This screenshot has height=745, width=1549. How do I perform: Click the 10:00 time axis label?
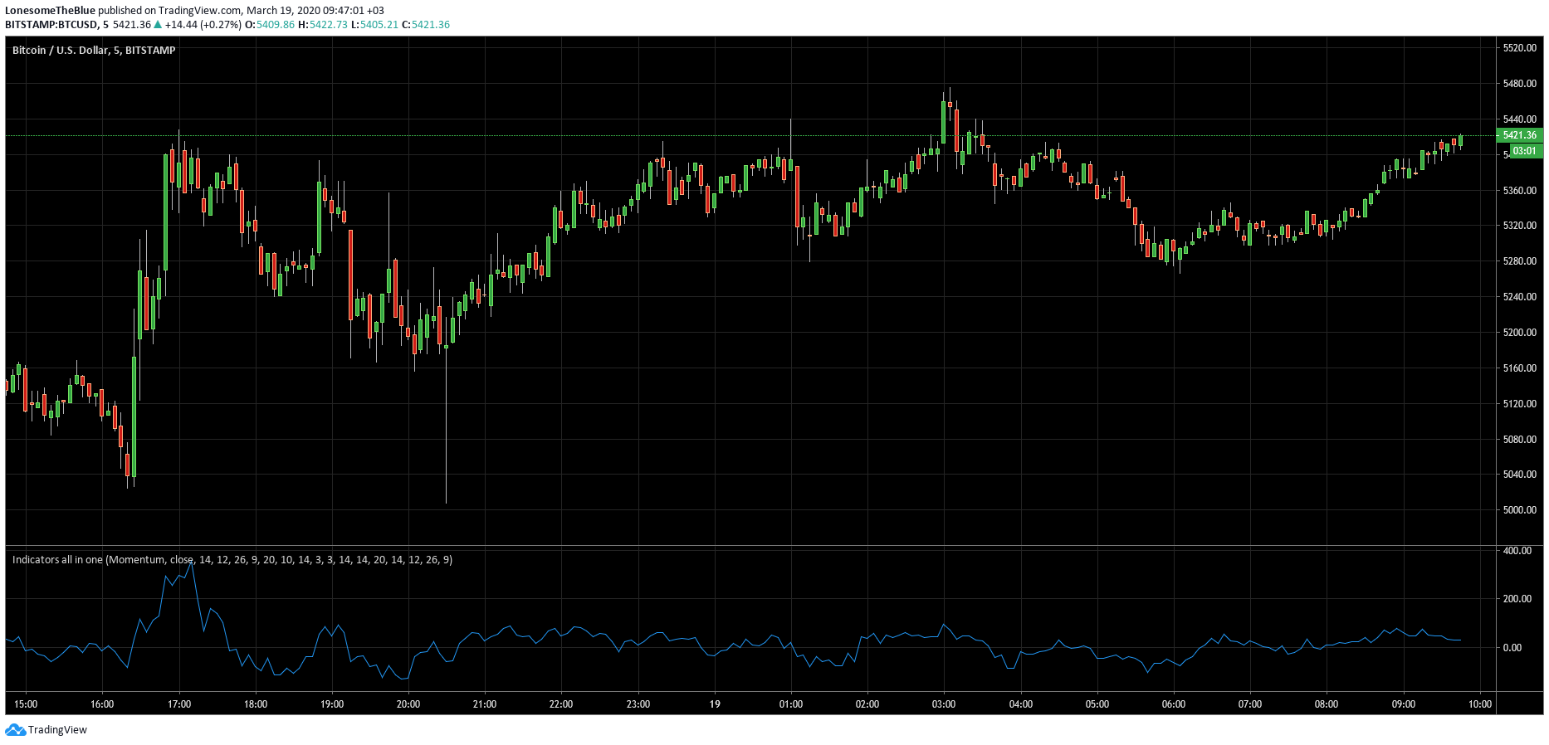(1480, 704)
